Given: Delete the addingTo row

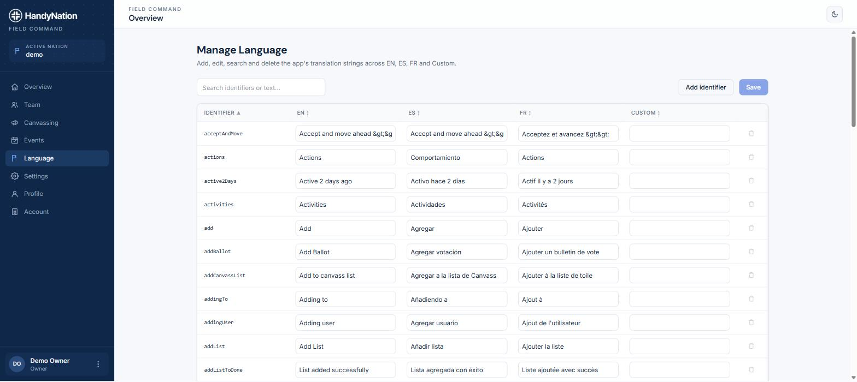Looking at the screenshot, I should coord(751,299).
